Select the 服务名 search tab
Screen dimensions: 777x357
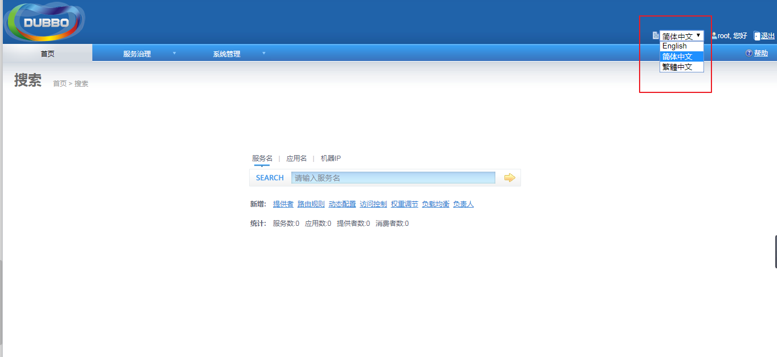click(262, 158)
